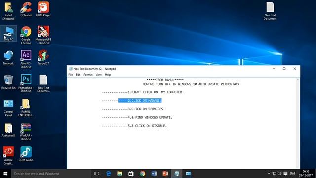
Task: Open the Action Center notification icon
Action: (x=285, y=174)
